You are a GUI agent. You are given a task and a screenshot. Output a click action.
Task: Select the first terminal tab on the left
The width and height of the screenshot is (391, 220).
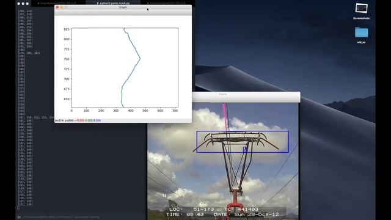(59, 3)
